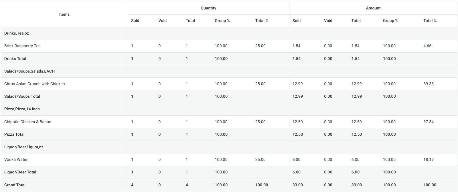Screen dimensions: 458x192
Task: Click the Drinks,Tea,oz group heading
Action: [x=17, y=33]
